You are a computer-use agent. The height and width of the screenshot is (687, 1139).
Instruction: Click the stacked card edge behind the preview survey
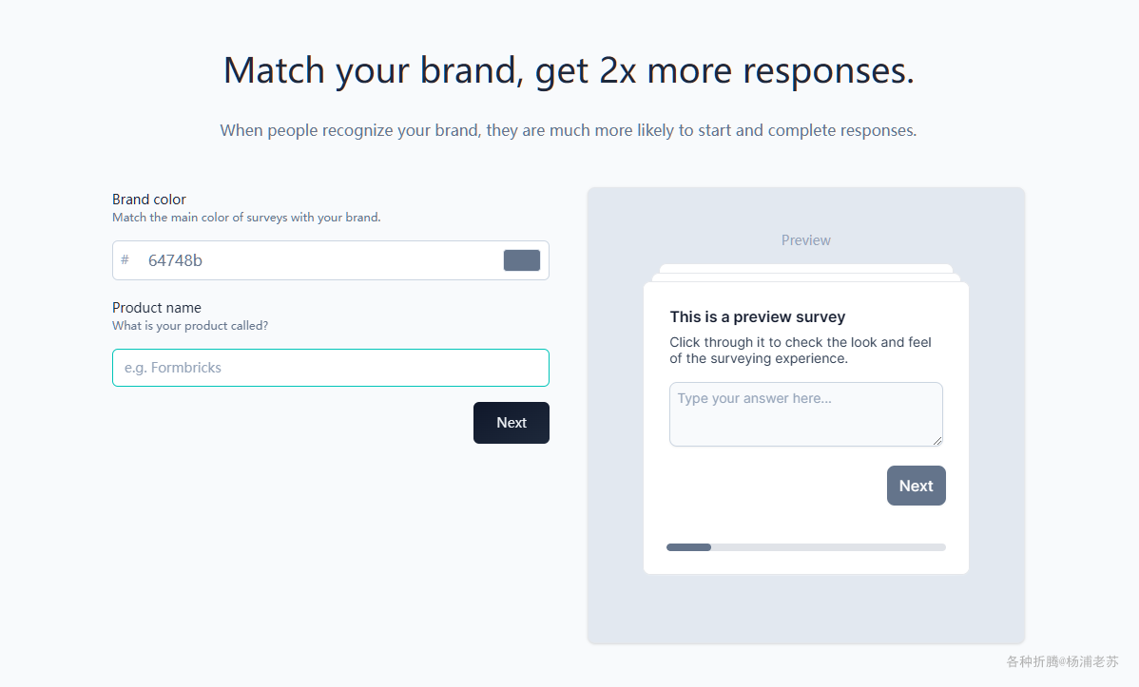805,269
